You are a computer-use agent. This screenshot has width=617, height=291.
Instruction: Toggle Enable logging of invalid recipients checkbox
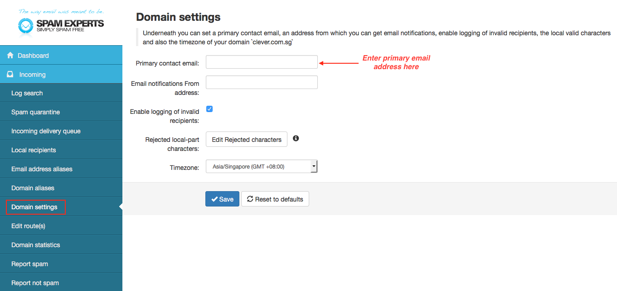point(209,109)
